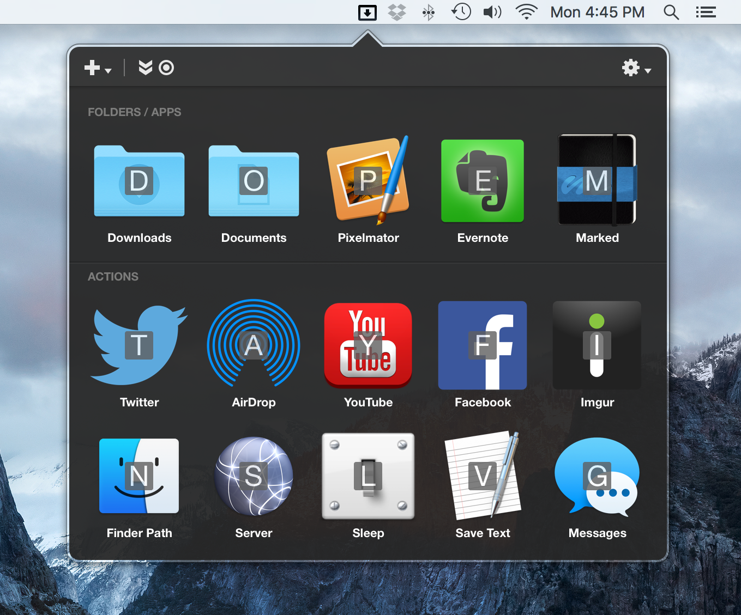The height and width of the screenshot is (615, 741).
Task: Open the volume control in the menu bar
Action: [x=492, y=12]
